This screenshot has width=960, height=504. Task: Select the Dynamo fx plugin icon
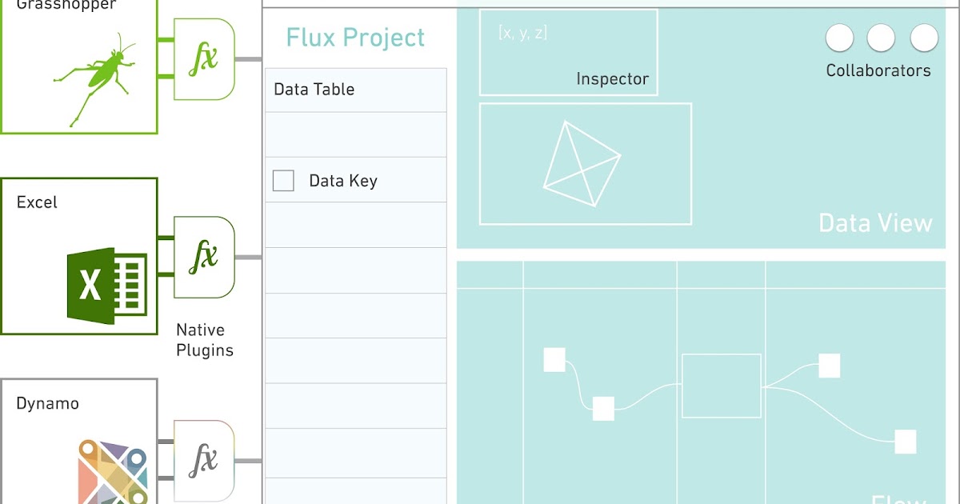point(205,461)
